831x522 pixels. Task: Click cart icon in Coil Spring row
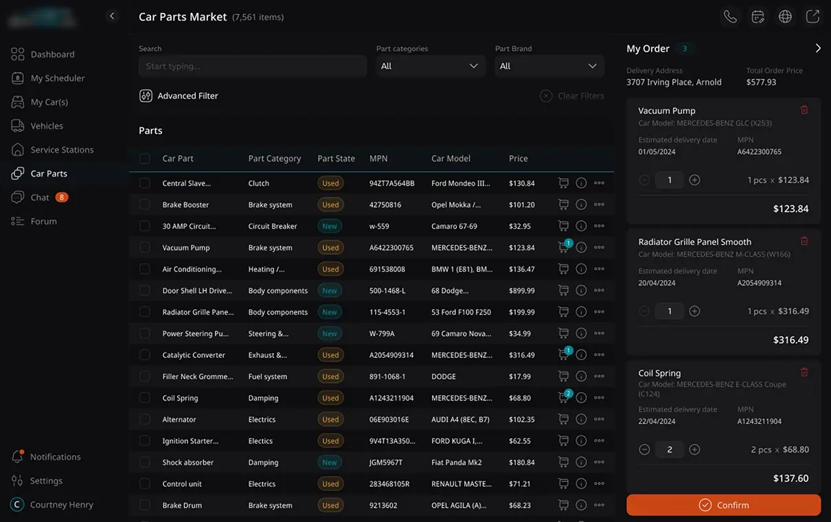564,398
